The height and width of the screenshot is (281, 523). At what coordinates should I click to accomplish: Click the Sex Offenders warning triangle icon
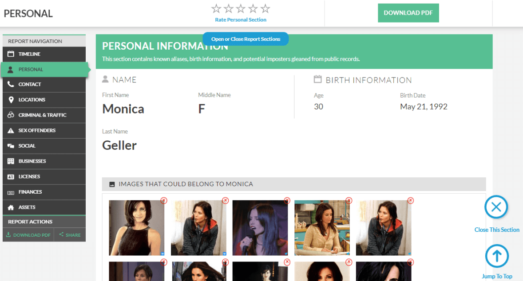[x=11, y=131]
